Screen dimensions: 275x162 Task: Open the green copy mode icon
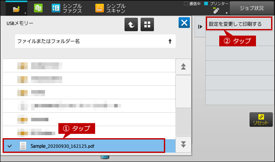point(38,8)
